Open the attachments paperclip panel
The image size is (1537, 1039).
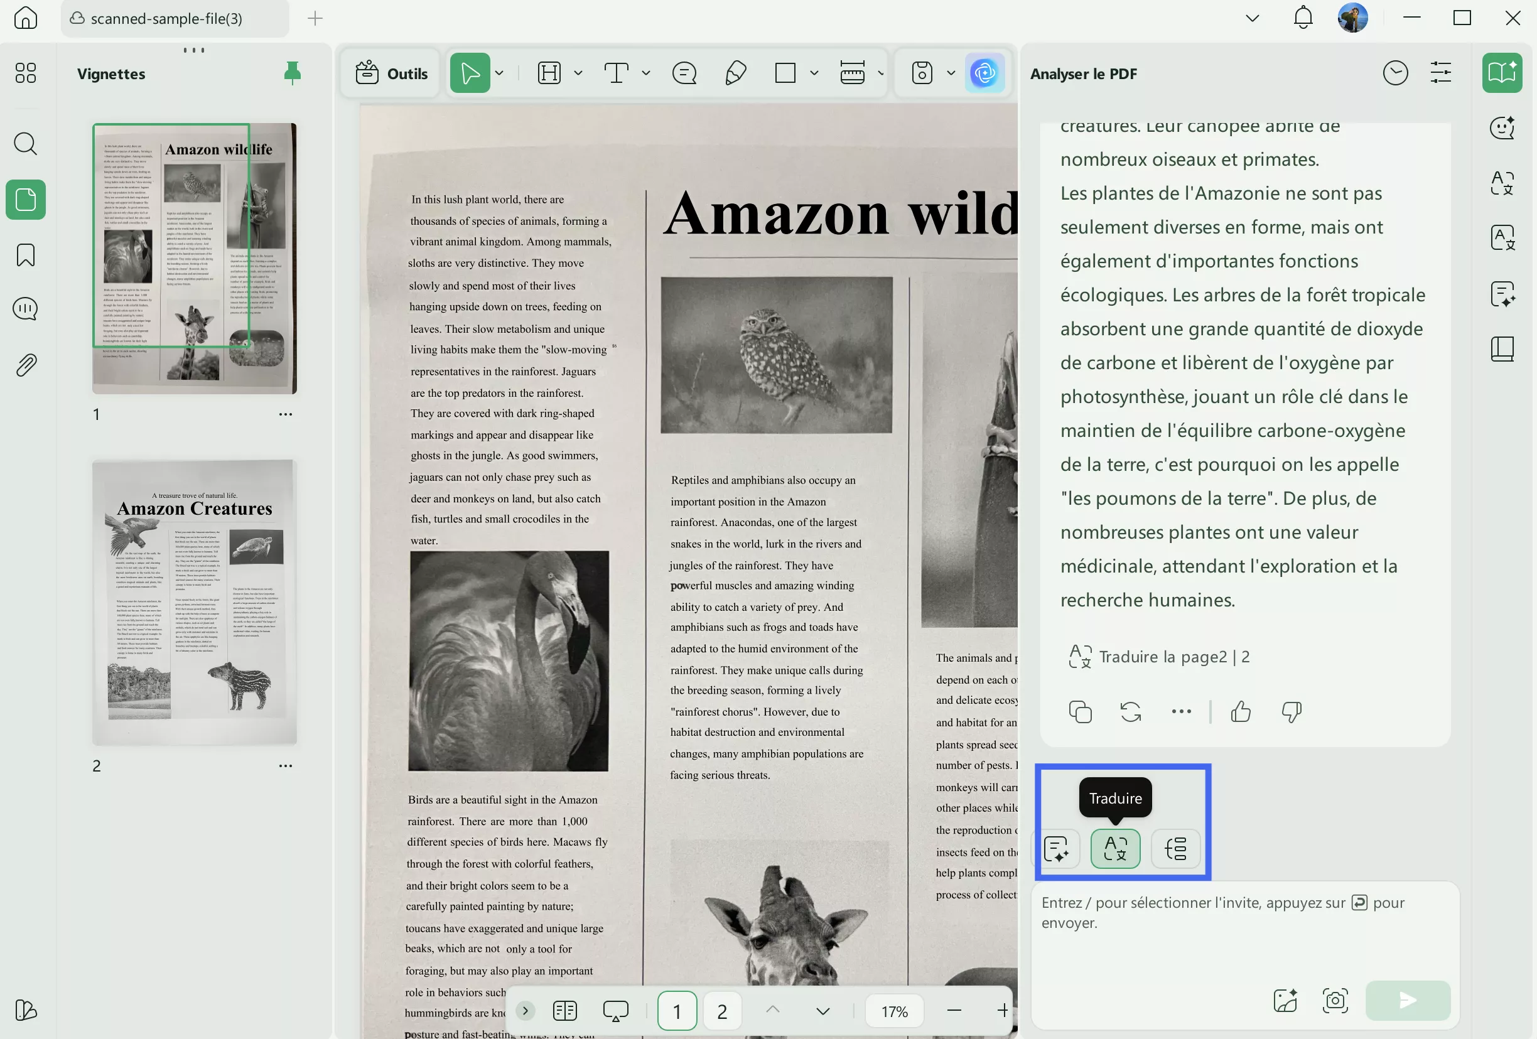coord(25,364)
